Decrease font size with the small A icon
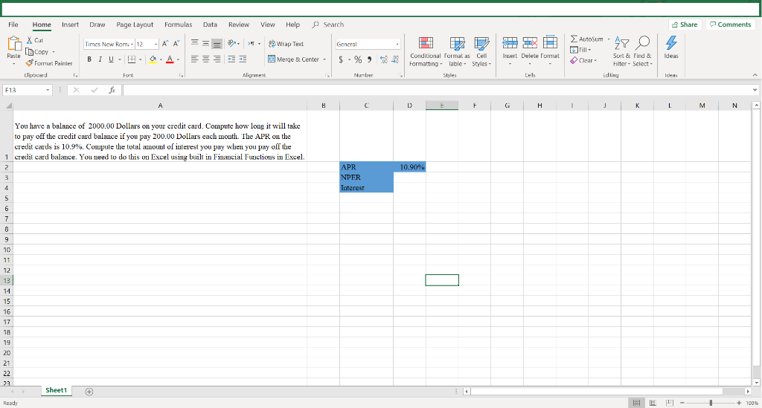Image resolution: width=762 pixels, height=408 pixels. click(x=176, y=44)
